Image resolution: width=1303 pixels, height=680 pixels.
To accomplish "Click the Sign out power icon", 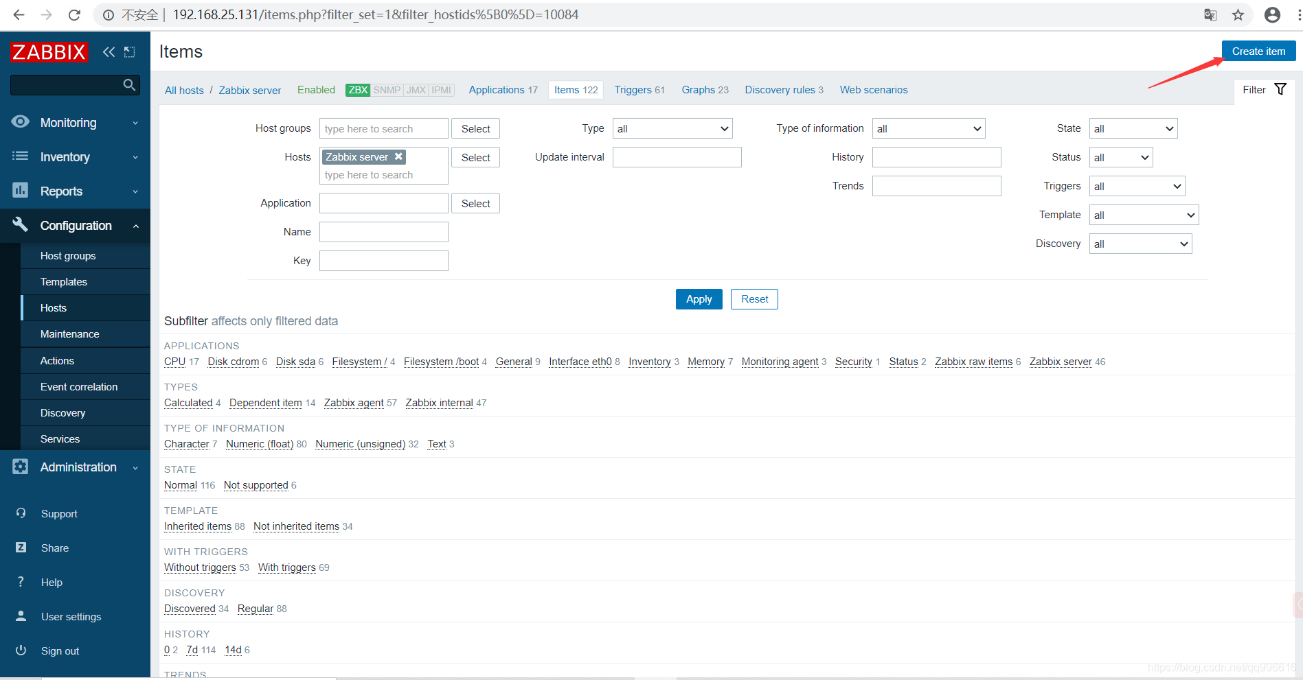I will (x=21, y=650).
